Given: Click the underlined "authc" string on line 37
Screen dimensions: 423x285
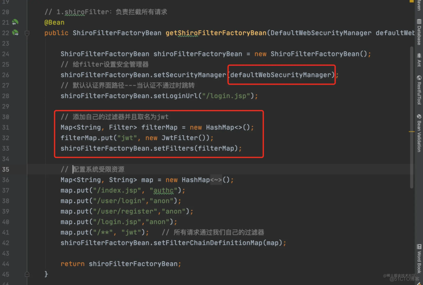Looking at the screenshot, I should tap(163, 190).
